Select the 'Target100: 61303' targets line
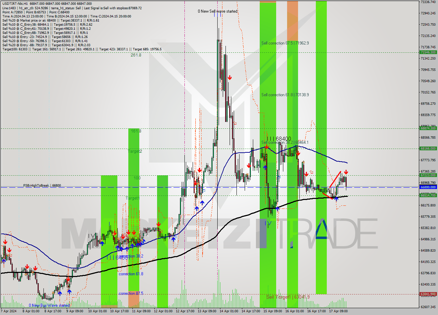 pyautogui.click(x=82, y=49)
